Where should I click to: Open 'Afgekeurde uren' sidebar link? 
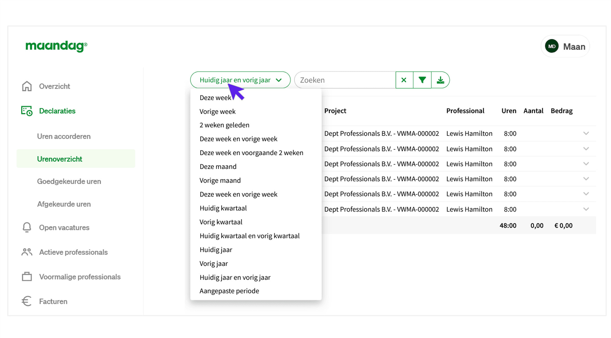(x=64, y=204)
